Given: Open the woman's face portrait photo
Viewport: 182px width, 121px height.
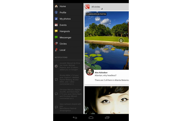Looking at the screenshot, I should click(107, 100).
